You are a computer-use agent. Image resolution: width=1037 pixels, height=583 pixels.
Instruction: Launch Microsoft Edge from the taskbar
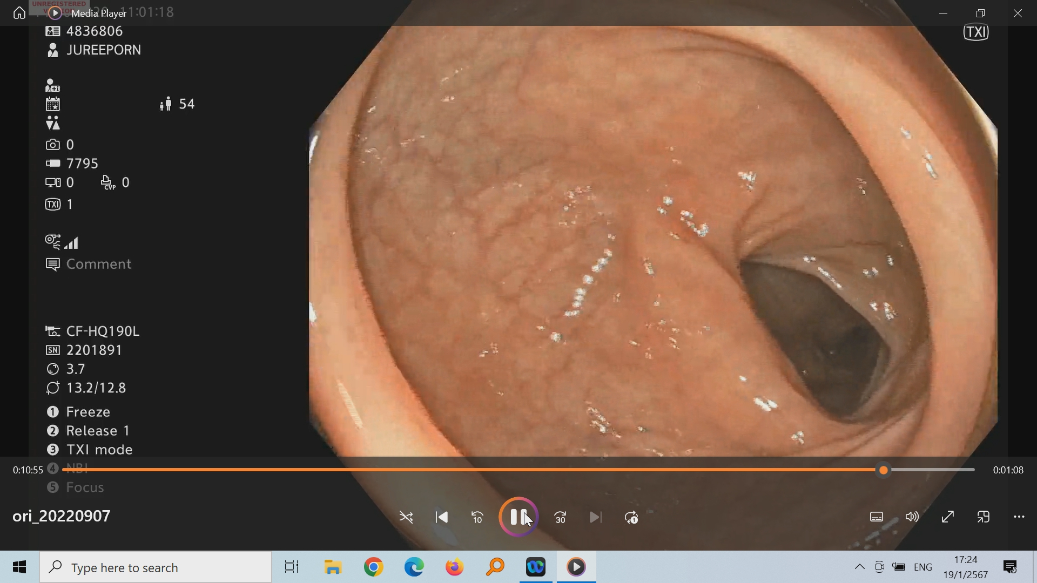click(414, 567)
